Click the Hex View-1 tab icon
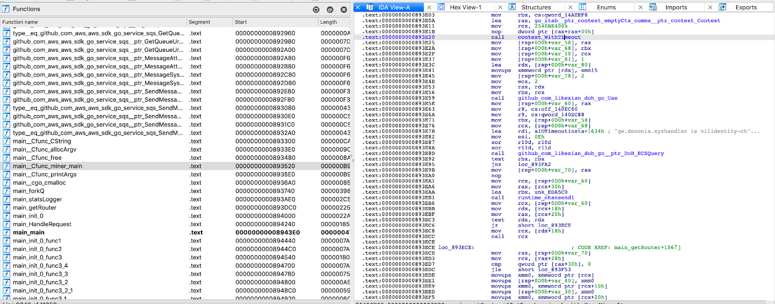 click(441, 7)
